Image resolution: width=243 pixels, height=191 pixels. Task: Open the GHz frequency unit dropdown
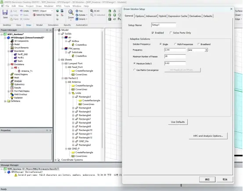pyautogui.click(x=206, y=50)
